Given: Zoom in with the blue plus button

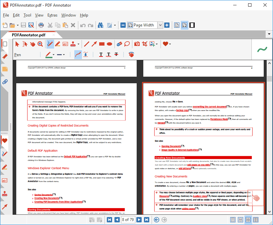Looking at the screenshot, I should tap(167, 25).
